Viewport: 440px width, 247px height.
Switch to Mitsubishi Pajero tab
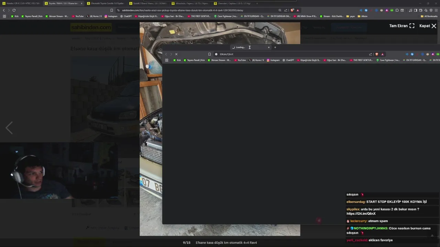click(190, 3)
